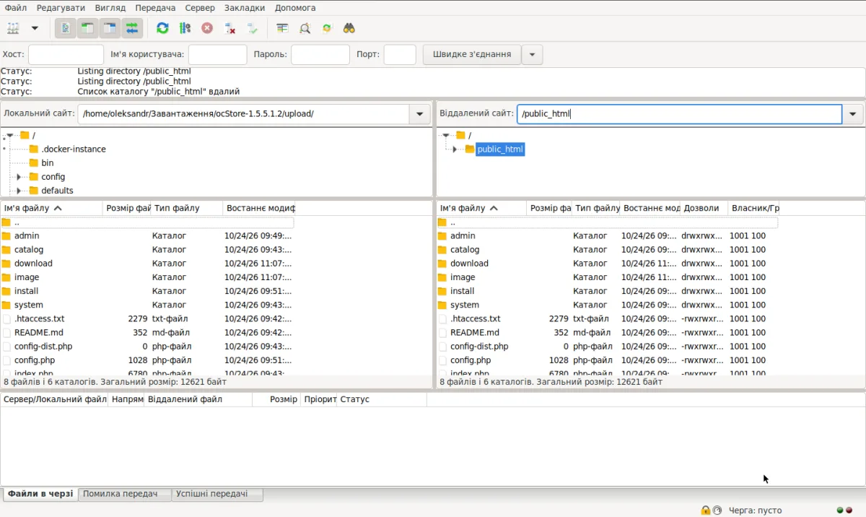Disconnect from the current server
This screenshot has height=517, width=866.
[x=230, y=28]
